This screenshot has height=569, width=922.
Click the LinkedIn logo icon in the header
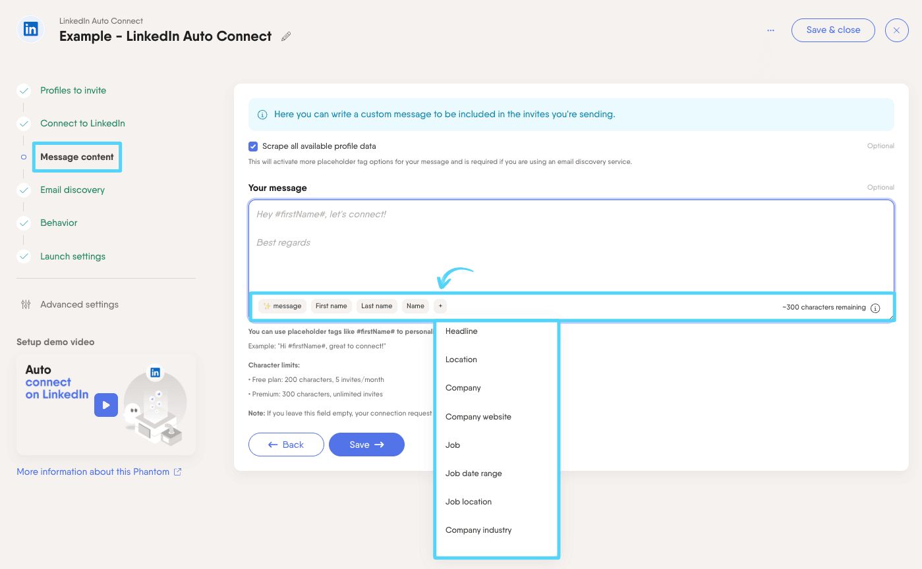click(x=30, y=30)
